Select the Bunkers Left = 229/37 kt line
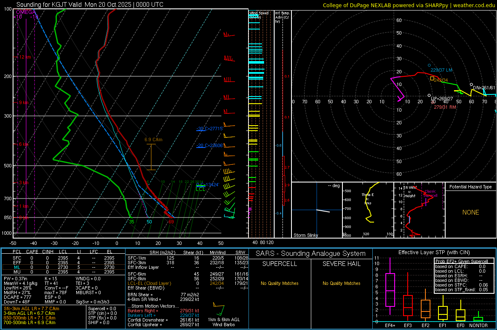Image resolution: width=497 pixels, height=330 pixels. coord(163,315)
